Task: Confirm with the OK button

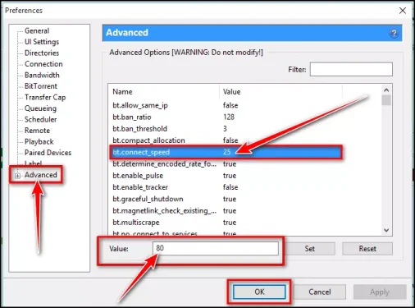Action: [259, 292]
